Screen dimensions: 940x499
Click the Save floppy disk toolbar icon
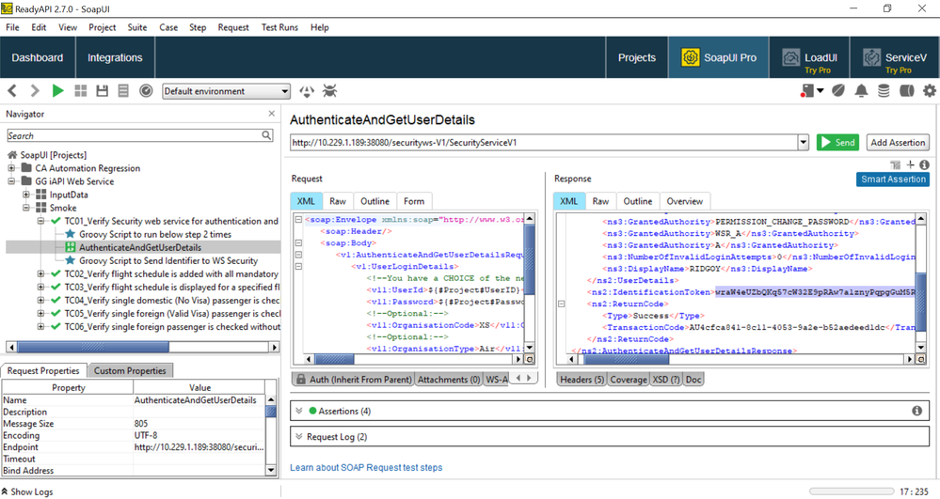tap(102, 91)
